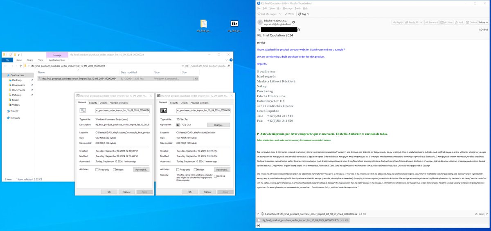491x231 pixels.
Task: Expand the attachment list chevron in Thunderbird
Action: [258, 214]
